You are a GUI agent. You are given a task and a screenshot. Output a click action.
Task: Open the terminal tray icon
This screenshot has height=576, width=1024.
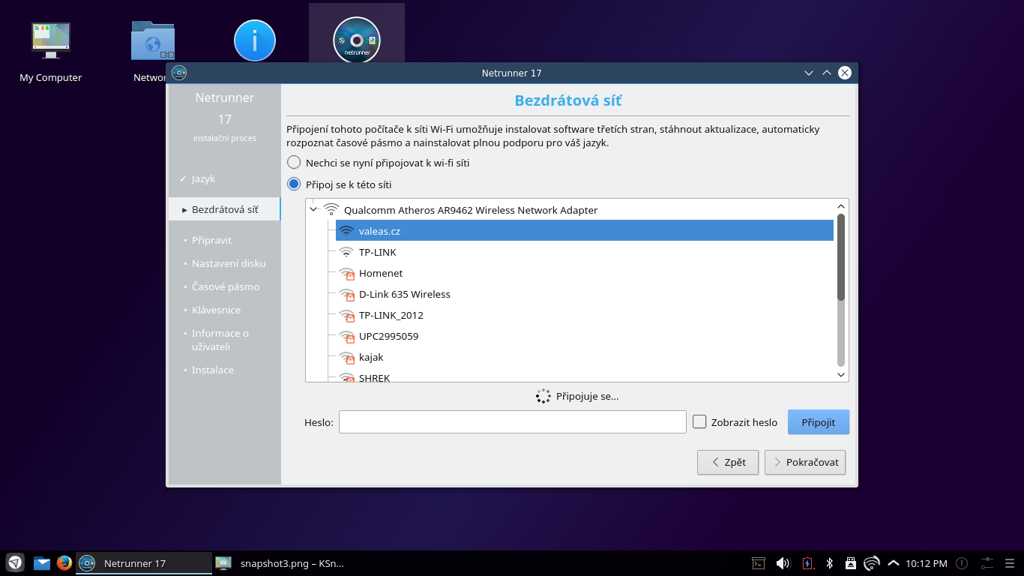[759, 563]
